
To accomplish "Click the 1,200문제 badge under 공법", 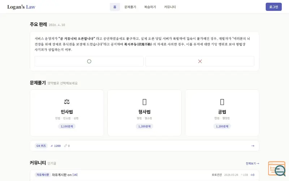I will pos(222,126).
